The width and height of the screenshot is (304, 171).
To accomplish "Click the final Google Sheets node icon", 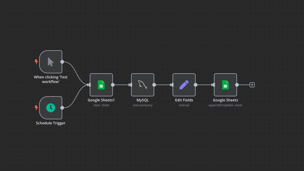I will (225, 85).
